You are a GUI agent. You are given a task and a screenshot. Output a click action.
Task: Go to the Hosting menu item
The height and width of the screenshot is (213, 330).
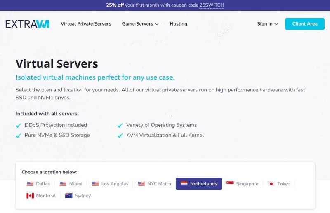(x=179, y=24)
